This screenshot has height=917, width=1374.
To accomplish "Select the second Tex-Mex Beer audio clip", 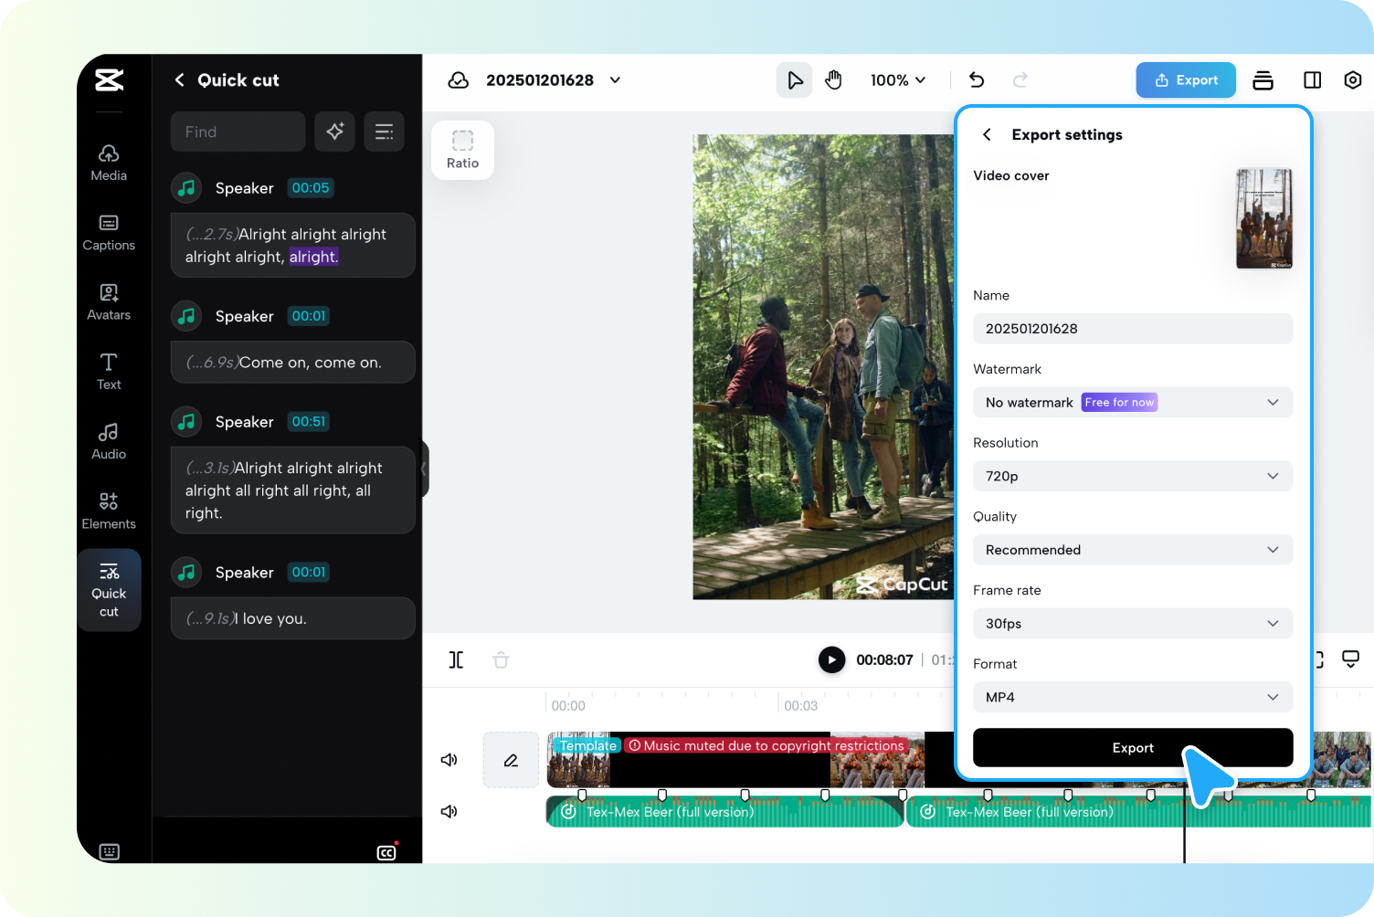I will [x=1138, y=812].
